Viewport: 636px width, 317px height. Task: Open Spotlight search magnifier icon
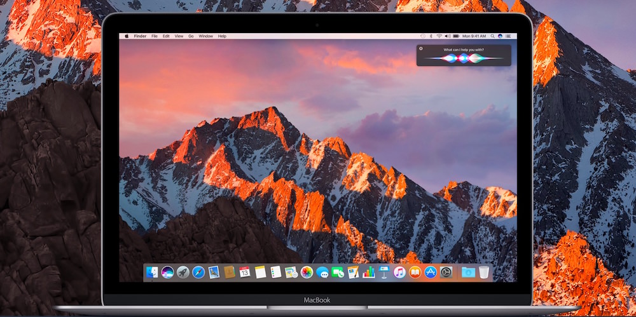pos(492,36)
